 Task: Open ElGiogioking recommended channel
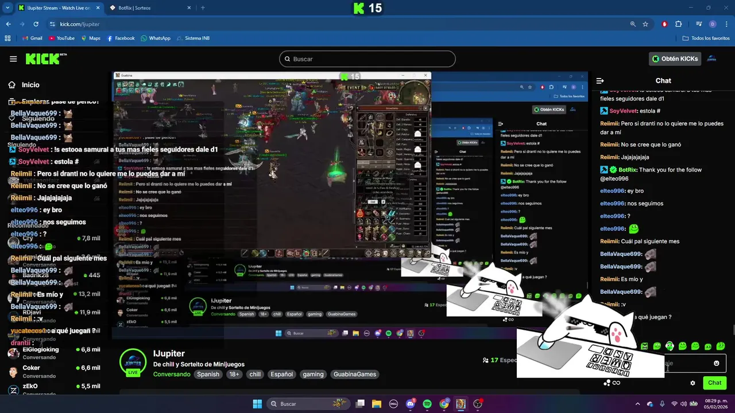point(54,353)
